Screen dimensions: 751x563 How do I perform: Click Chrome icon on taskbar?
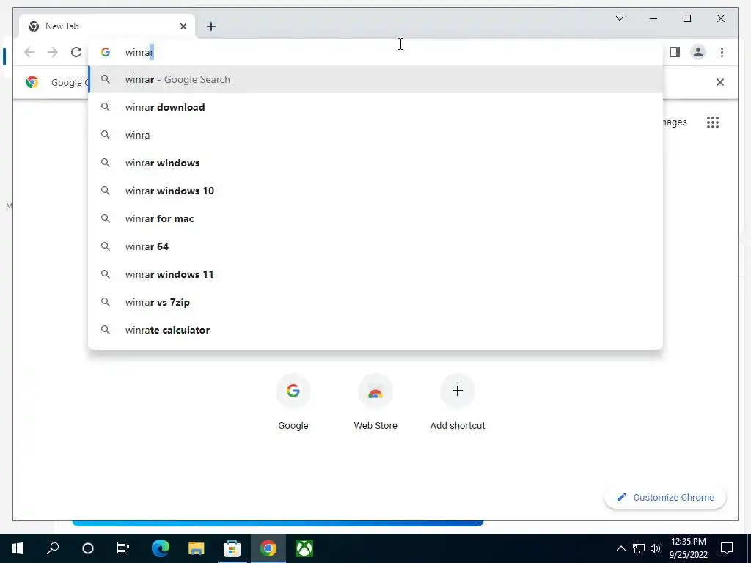coord(268,548)
